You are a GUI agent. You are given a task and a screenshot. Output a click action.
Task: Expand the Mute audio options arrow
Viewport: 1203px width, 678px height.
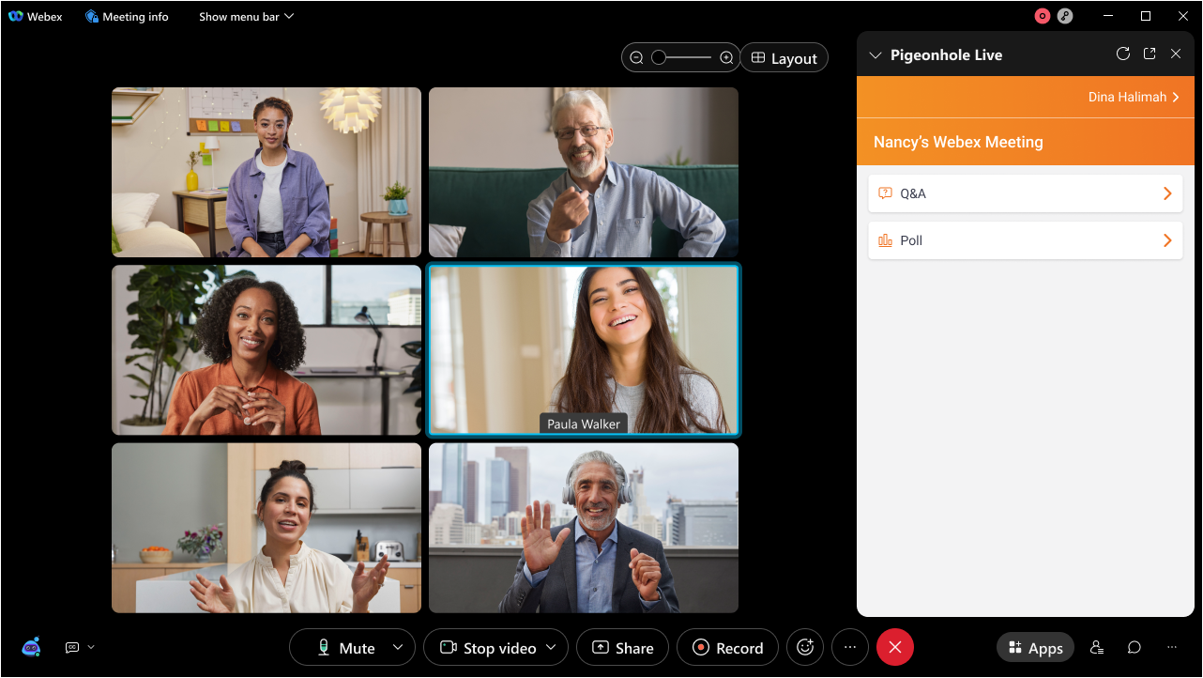[398, 647]
